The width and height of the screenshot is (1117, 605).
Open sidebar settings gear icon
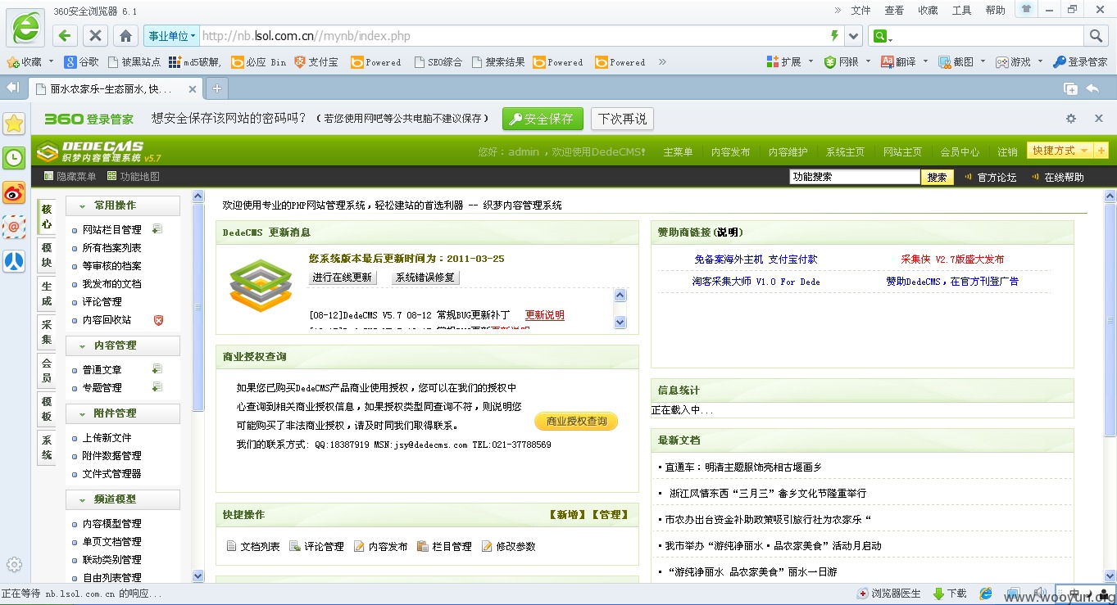(14, 565)
